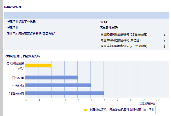Image resolution: width=171 pixels, height=116 pixels.
Task: Click the 行业 legend text
Action: (151, 110)
